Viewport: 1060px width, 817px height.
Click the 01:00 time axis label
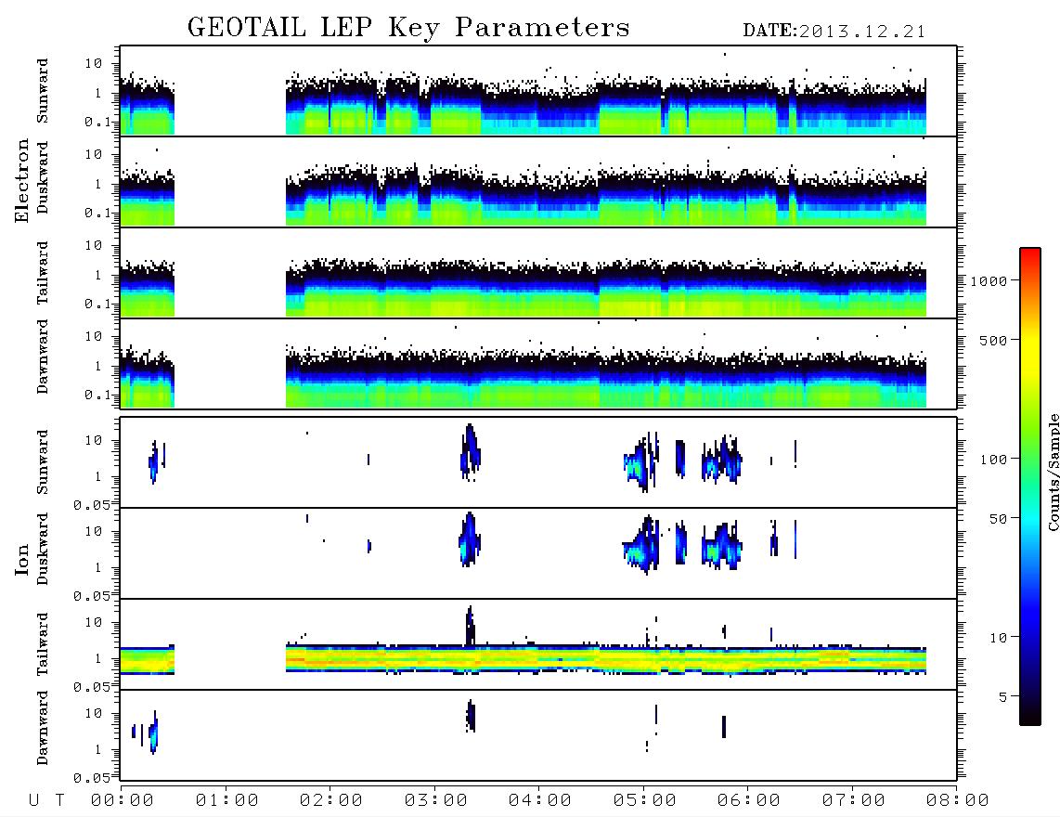[x=226, y=800]
